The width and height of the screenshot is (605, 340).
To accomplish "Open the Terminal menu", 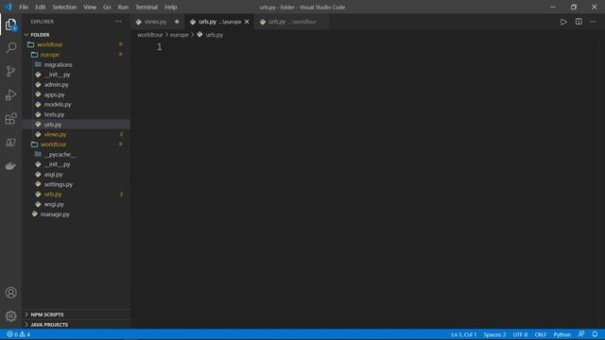I will pyautogui.click(x=147, y=7).
